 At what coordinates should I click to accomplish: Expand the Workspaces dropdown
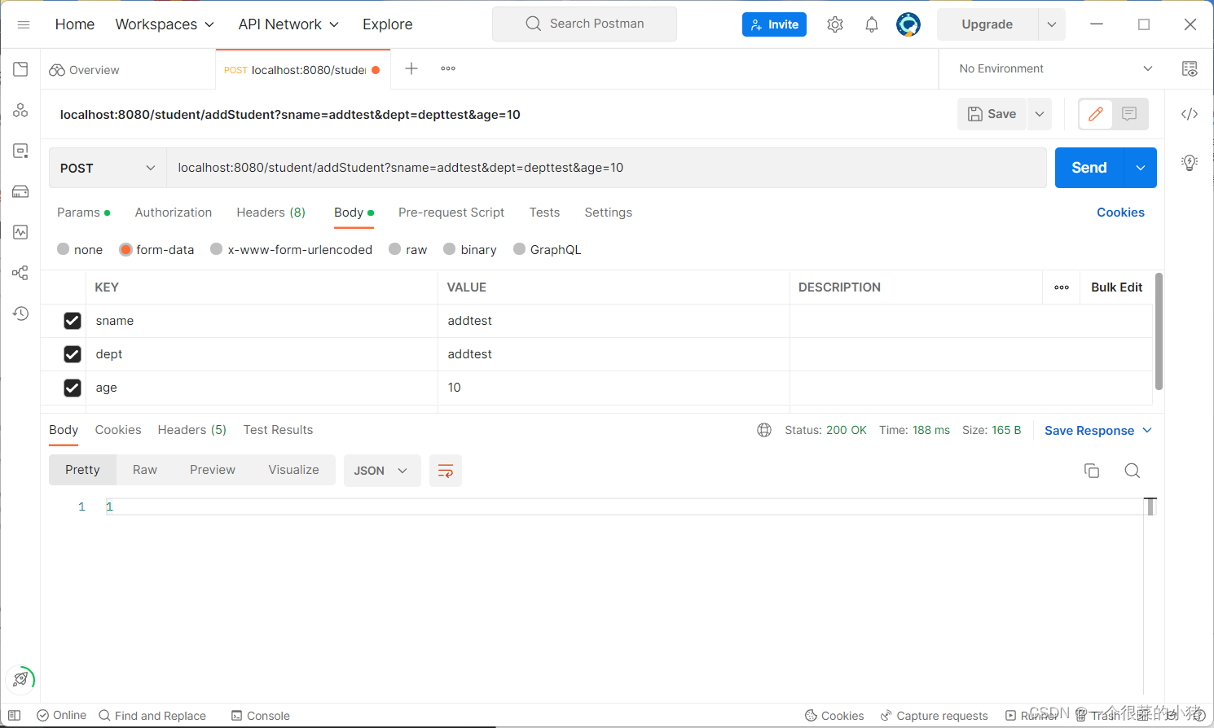[165, 24]
